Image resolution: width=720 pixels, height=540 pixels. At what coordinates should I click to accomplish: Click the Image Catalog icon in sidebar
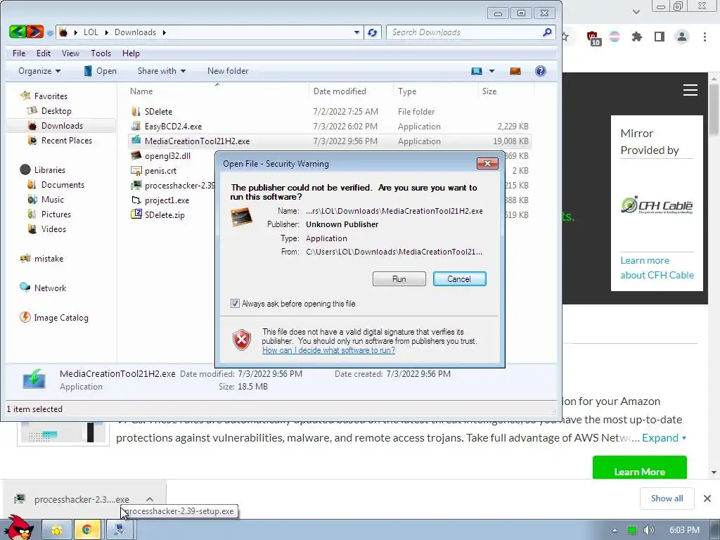coord(25,317)
